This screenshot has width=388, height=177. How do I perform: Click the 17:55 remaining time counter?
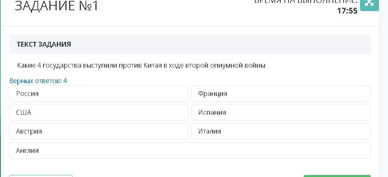[347, 11]
